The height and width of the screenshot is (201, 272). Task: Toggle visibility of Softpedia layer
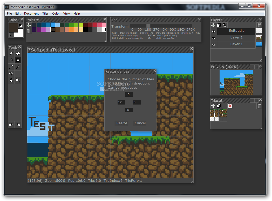(214, 31)
